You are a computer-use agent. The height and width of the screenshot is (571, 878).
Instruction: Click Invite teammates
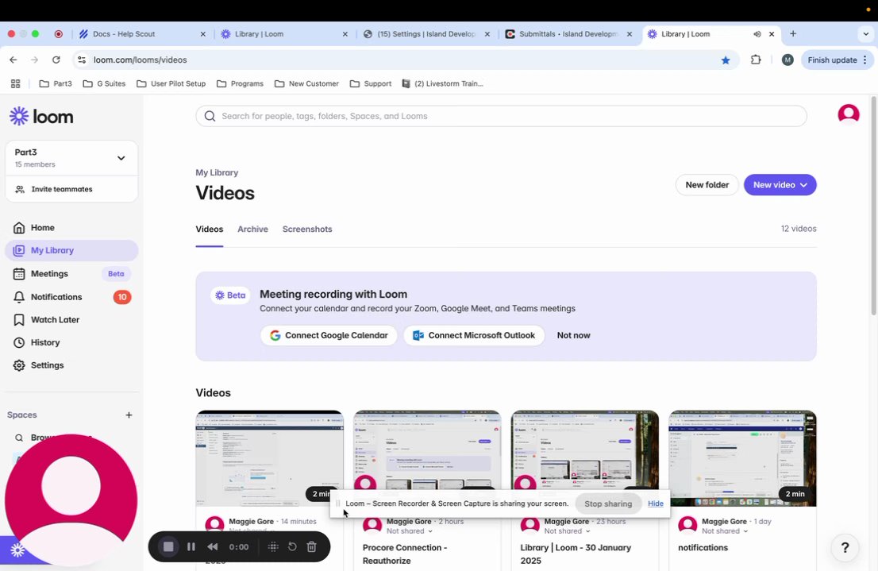click(x=62, y=189)
